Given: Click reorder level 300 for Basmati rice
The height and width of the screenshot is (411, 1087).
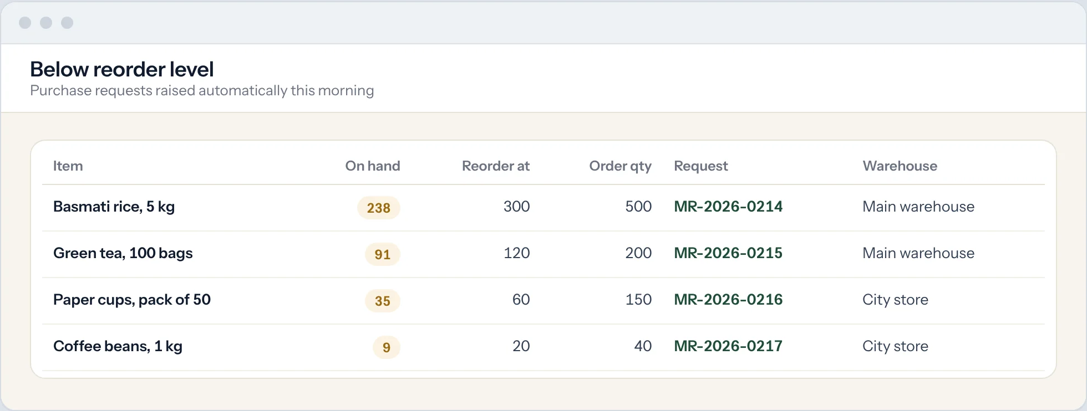Looking at the screenshot, I should pos(517,207).
